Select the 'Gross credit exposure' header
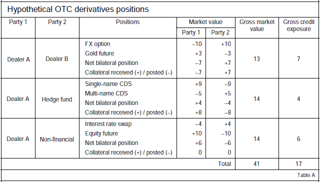The height and width of the screenshot is (182, 320). click(x=299, y=25)
